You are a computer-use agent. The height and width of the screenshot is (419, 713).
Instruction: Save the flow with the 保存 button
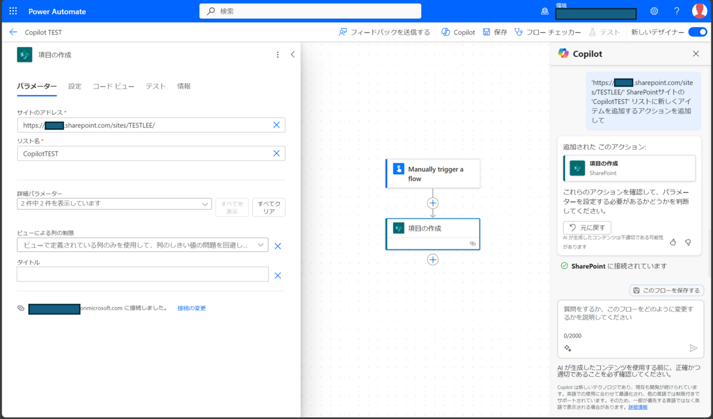click(495, 32)
